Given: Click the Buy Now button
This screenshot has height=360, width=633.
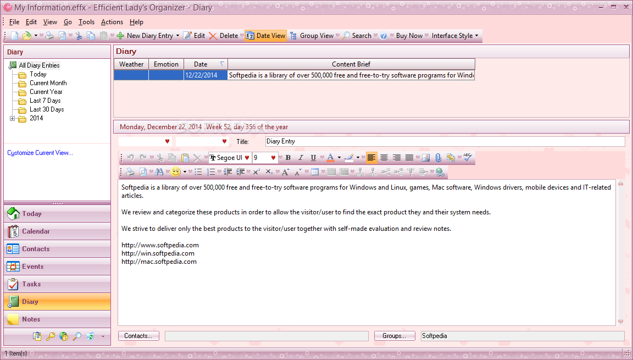Looking at the screenshot, I should (x=409, y=36).
